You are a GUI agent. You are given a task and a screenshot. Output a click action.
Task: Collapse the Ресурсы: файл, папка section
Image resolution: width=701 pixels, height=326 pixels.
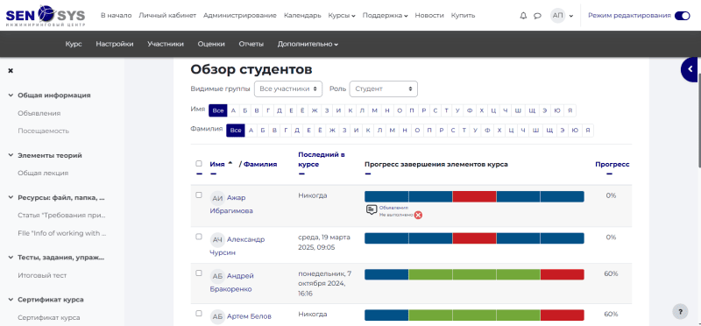(11, 197)
